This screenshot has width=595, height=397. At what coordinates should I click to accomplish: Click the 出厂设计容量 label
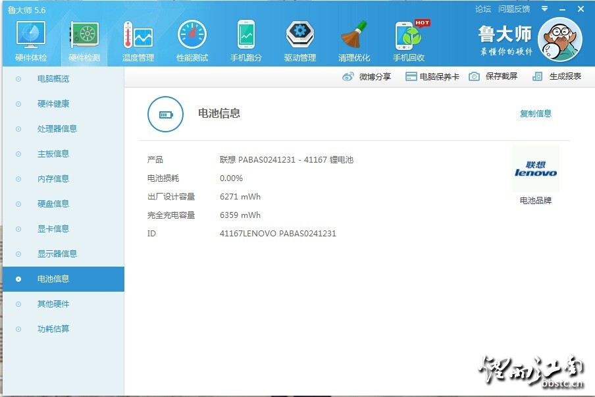click(170, 197)
